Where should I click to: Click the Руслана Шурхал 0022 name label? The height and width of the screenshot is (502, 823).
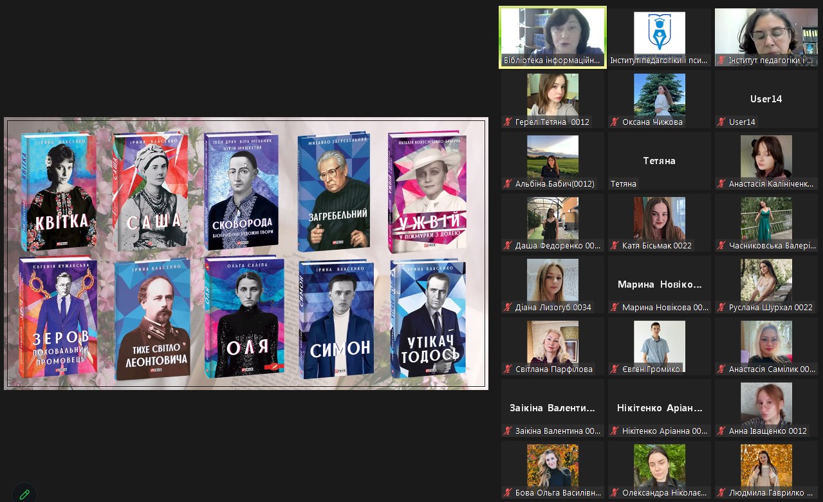coord(771,308)
